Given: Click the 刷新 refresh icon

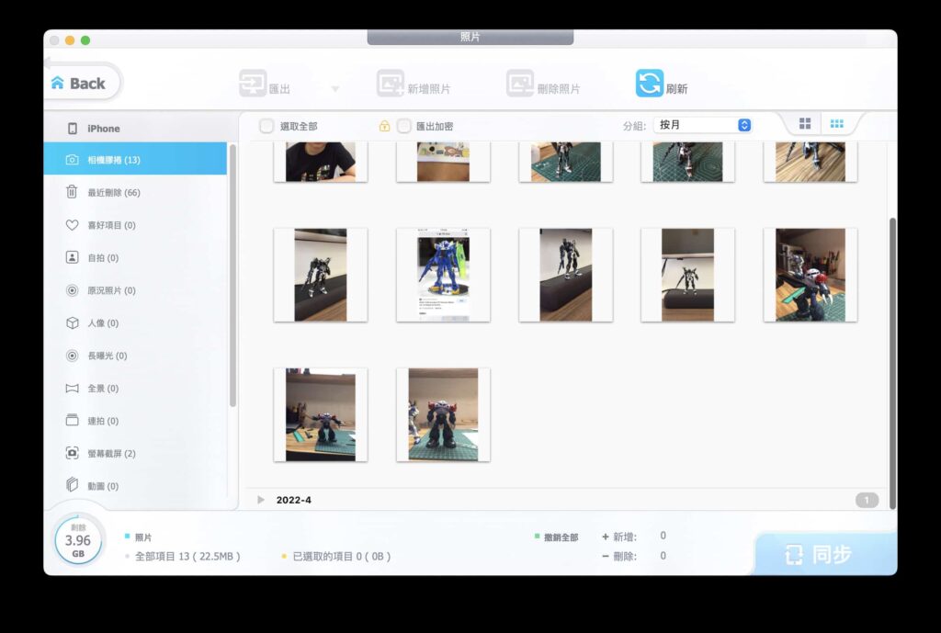Looking at the screenshot, I should (650, 84).
